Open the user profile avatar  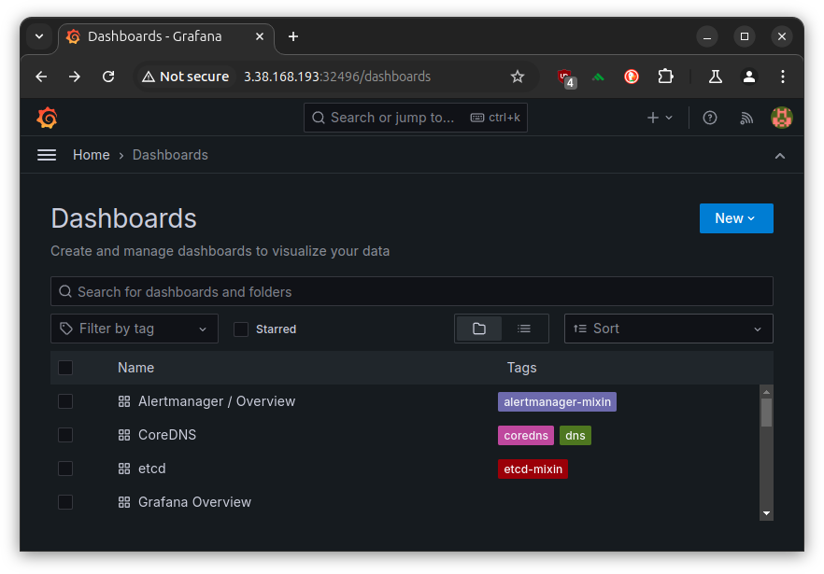pos(781,118)
